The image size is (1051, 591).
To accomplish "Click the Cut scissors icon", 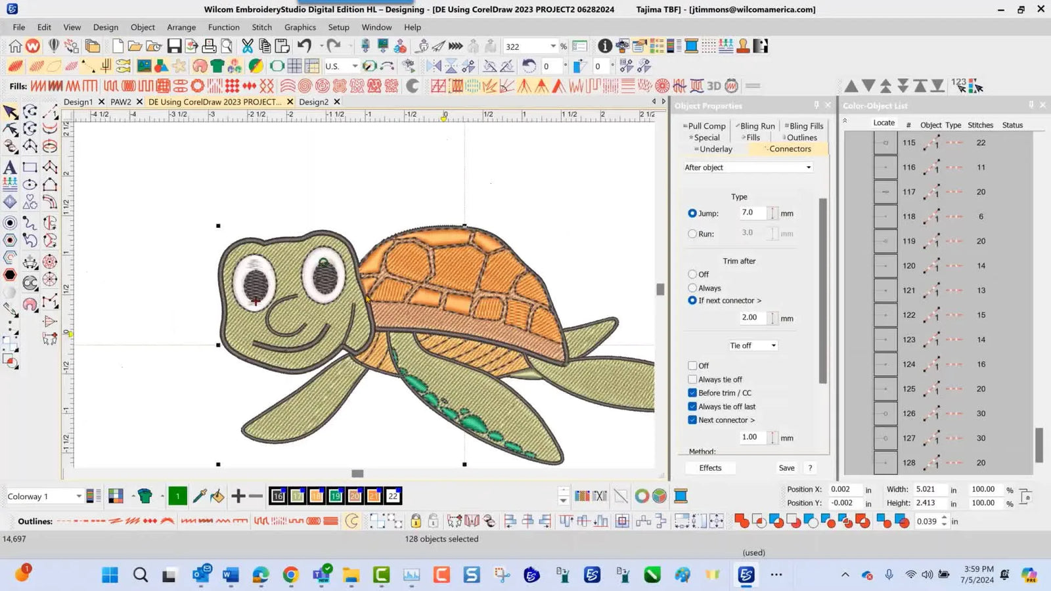I will tap(247, 46).
